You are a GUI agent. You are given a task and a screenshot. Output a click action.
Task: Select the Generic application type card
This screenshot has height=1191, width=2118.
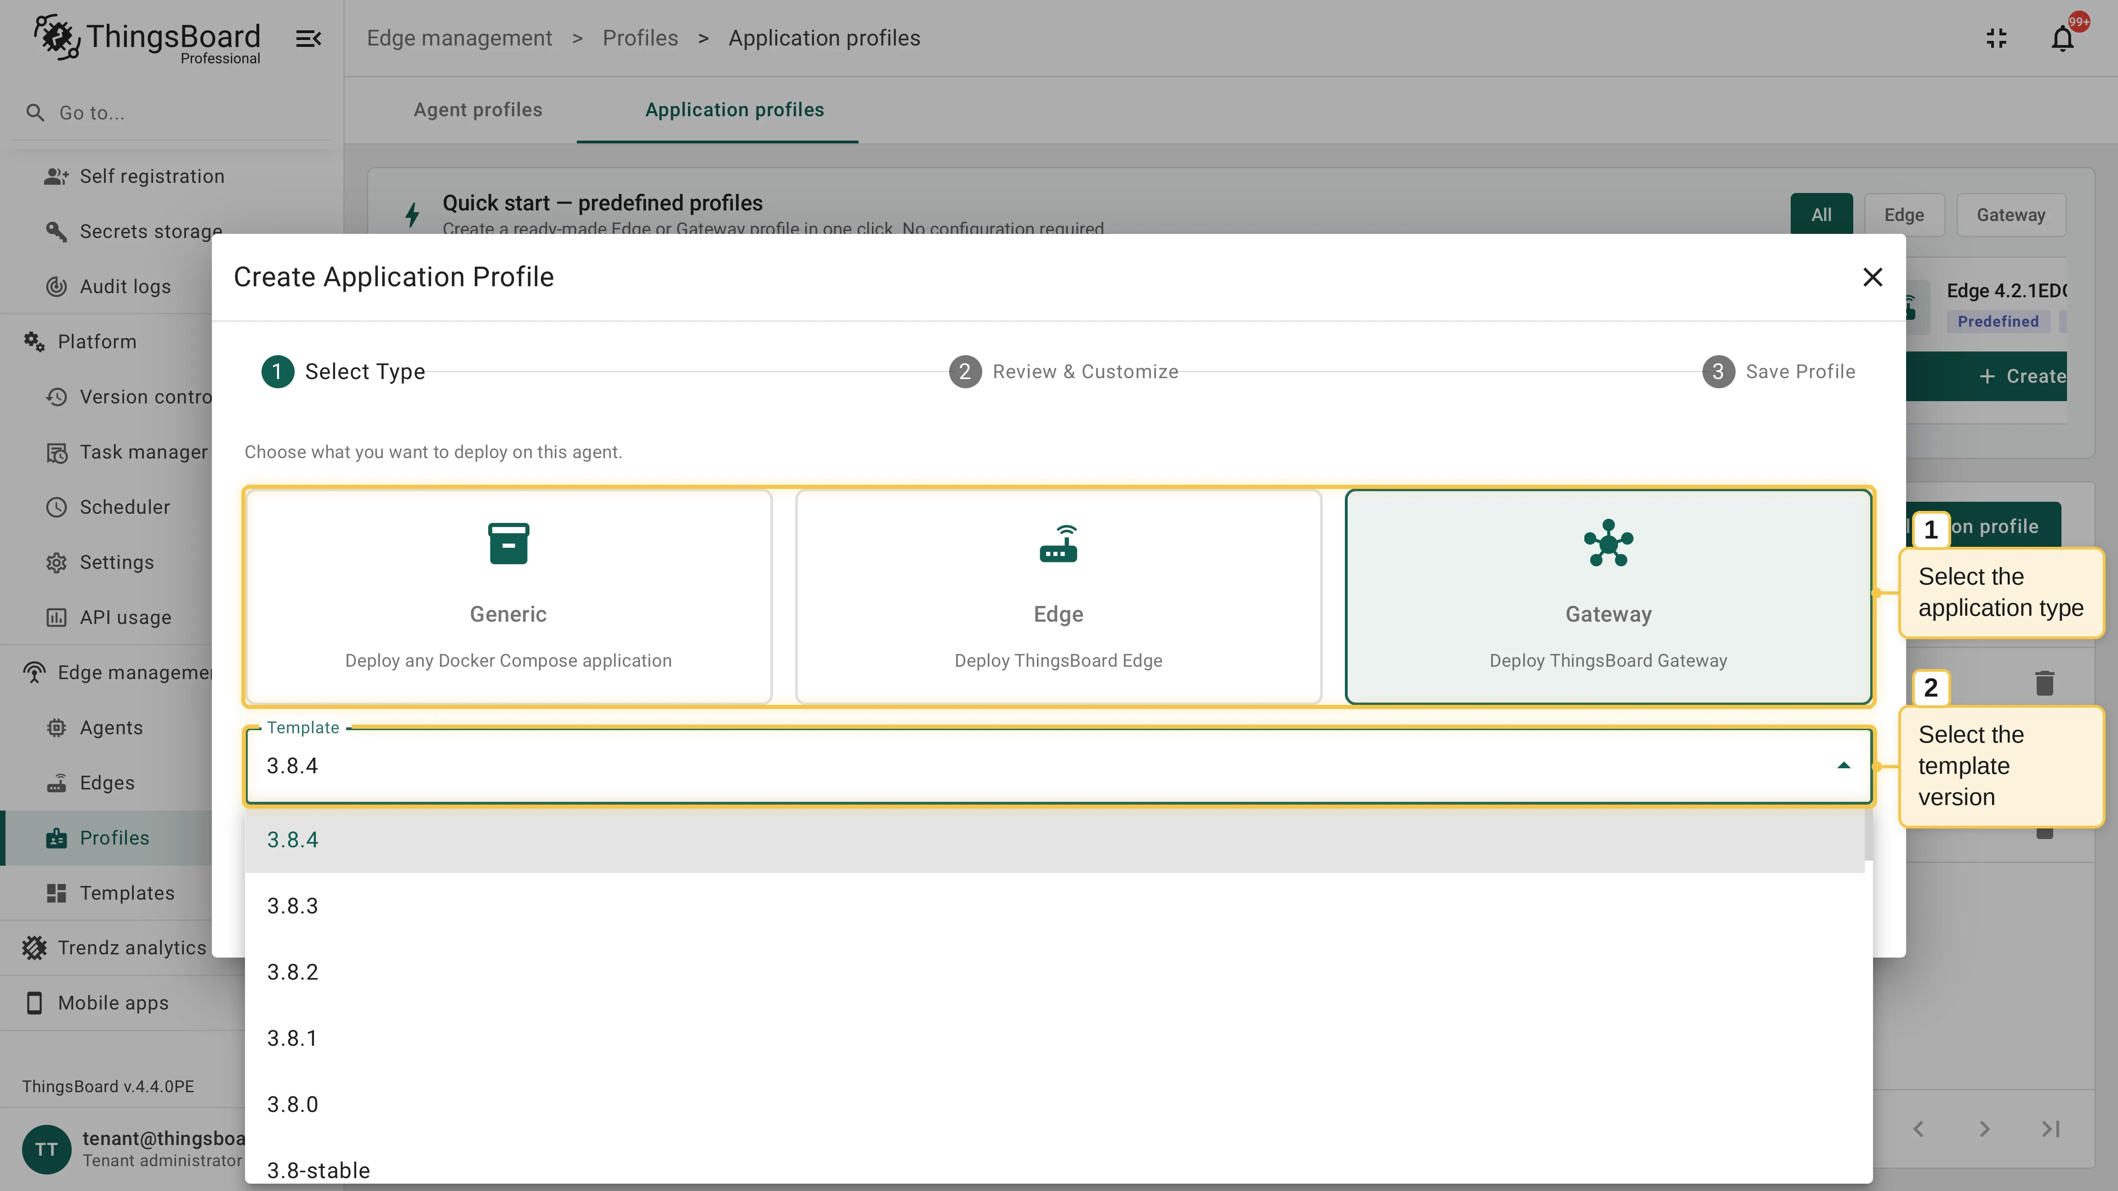[508, 597]
